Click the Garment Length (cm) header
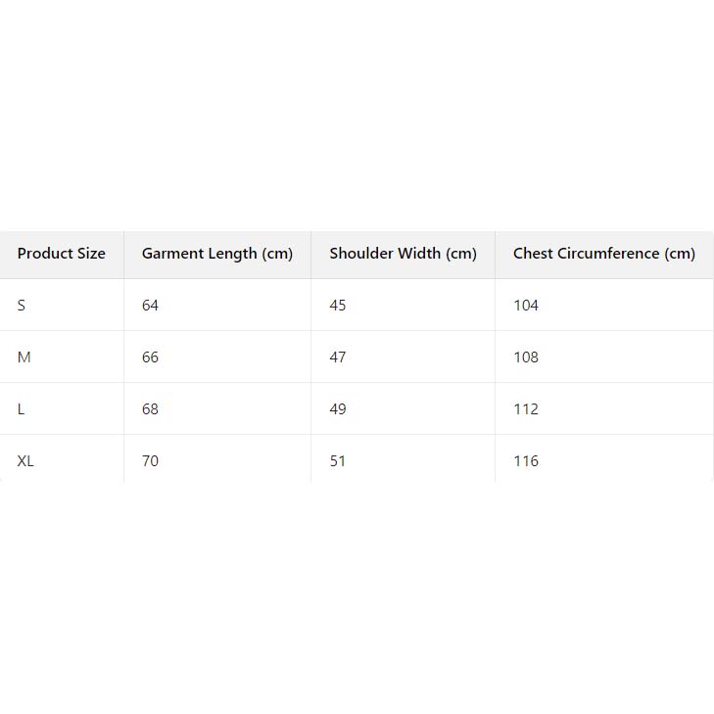 tap(216, 254)
